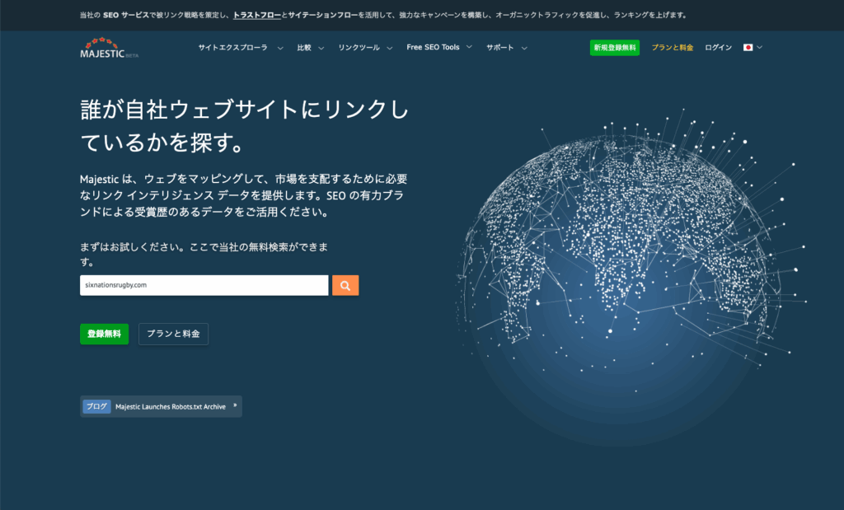The image size is (844, 510).
Task: Expand the リンクツール menu chevron
Action: click(390, 48)
